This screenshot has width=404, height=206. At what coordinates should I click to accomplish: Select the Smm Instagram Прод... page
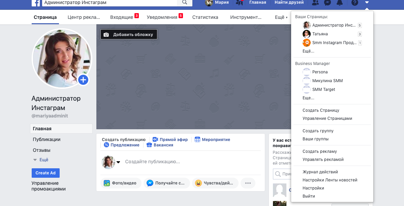[x=332, y=43]
